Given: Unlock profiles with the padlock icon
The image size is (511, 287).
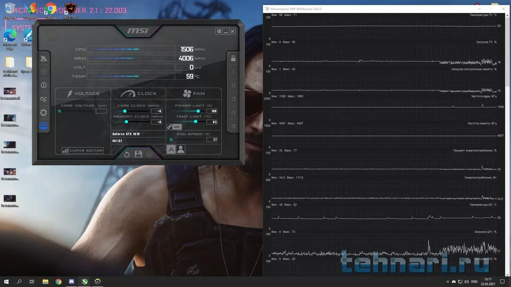Looking at the screenshot, I should pyautogui.click(x=233, y=59).
